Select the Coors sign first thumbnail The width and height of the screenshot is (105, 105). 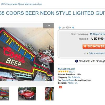tap(4, 94)
